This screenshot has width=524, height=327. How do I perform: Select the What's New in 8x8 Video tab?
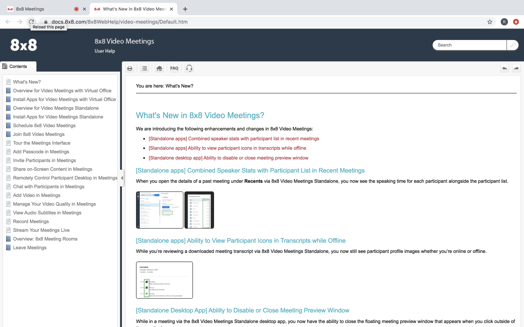[134, 9]
